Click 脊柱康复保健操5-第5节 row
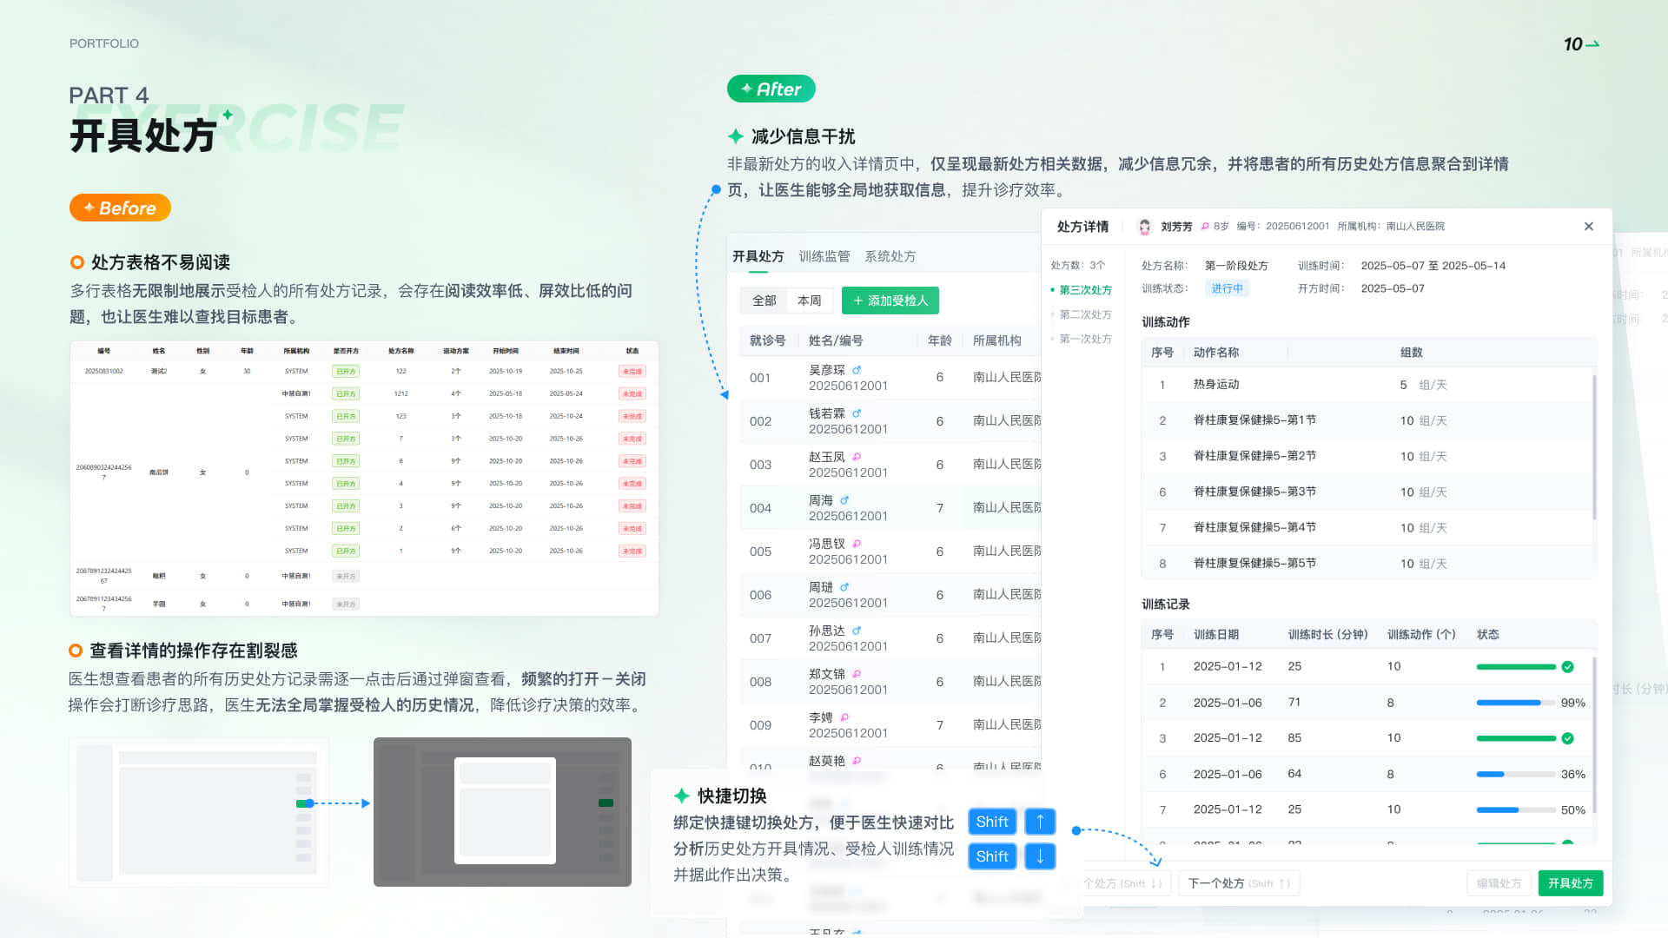1668x938 pixels. click(x=1368, y=564)
